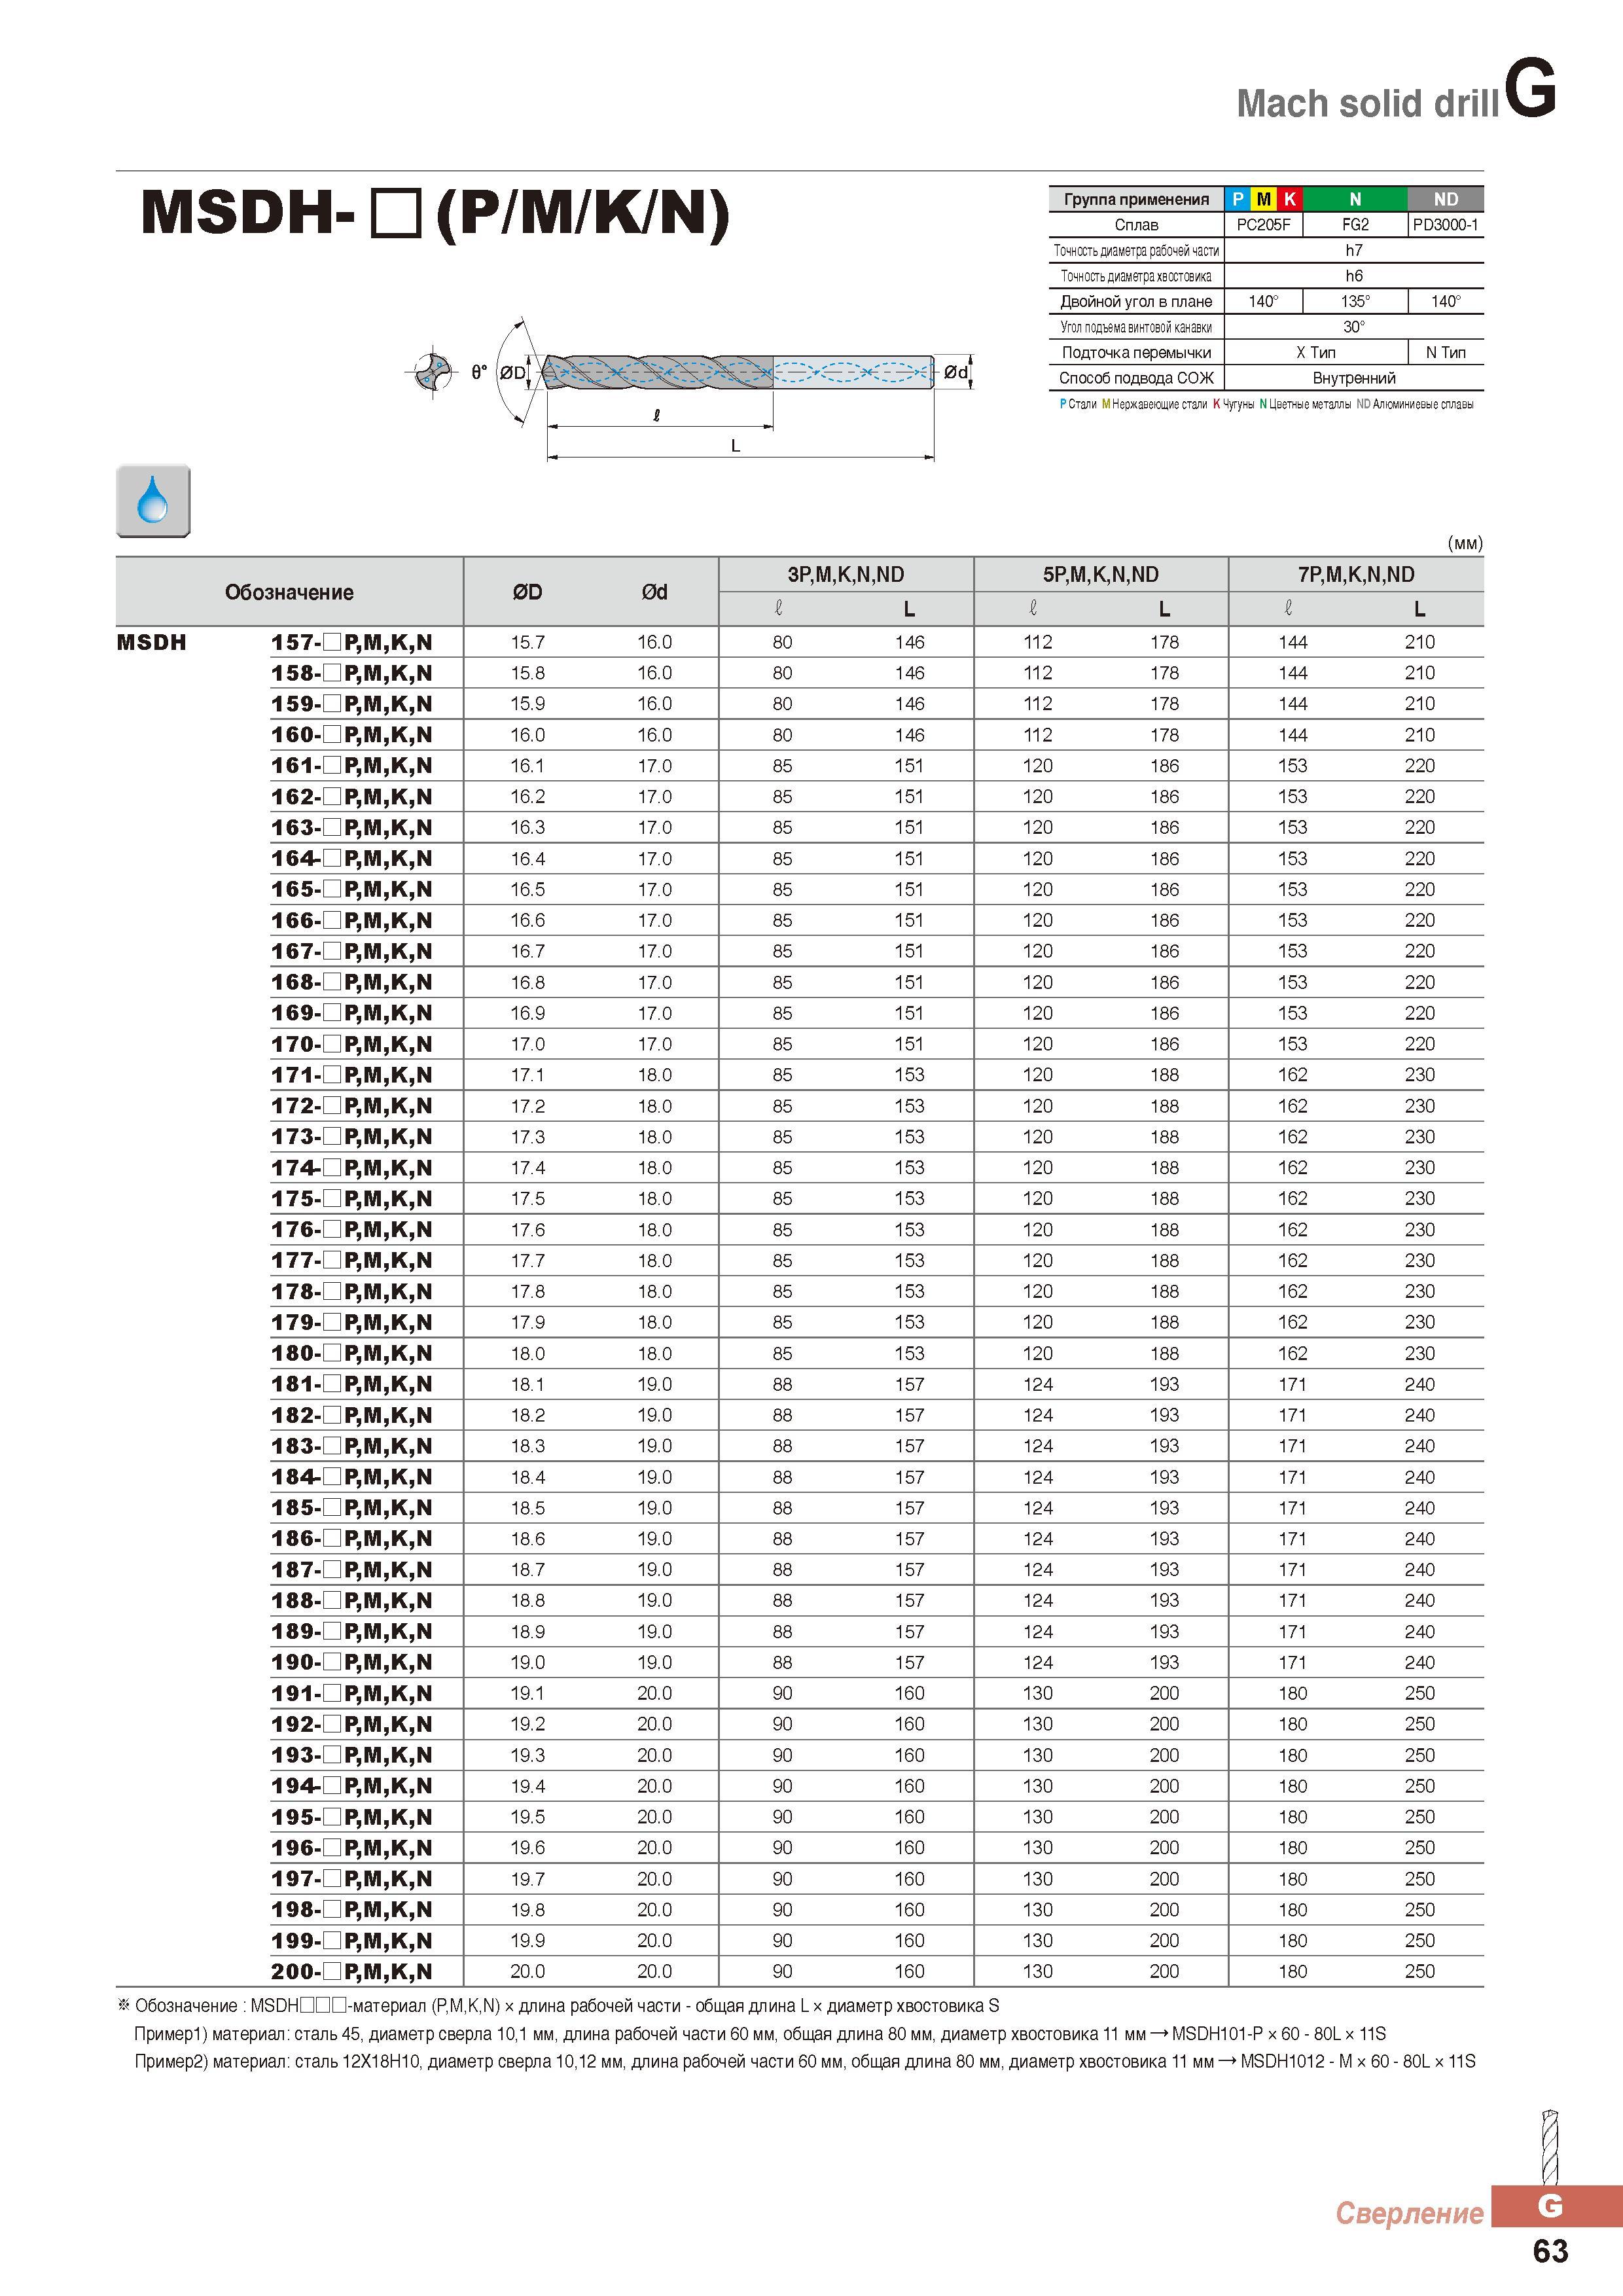The height and width of the screenshot is (2296, 1623).
Task: Click the "Подточка перемычки" label
Action: point(1136,352)
